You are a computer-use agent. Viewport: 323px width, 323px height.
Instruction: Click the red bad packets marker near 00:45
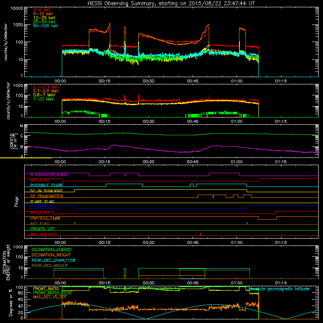pyautogui.click(x=201, y=234)
